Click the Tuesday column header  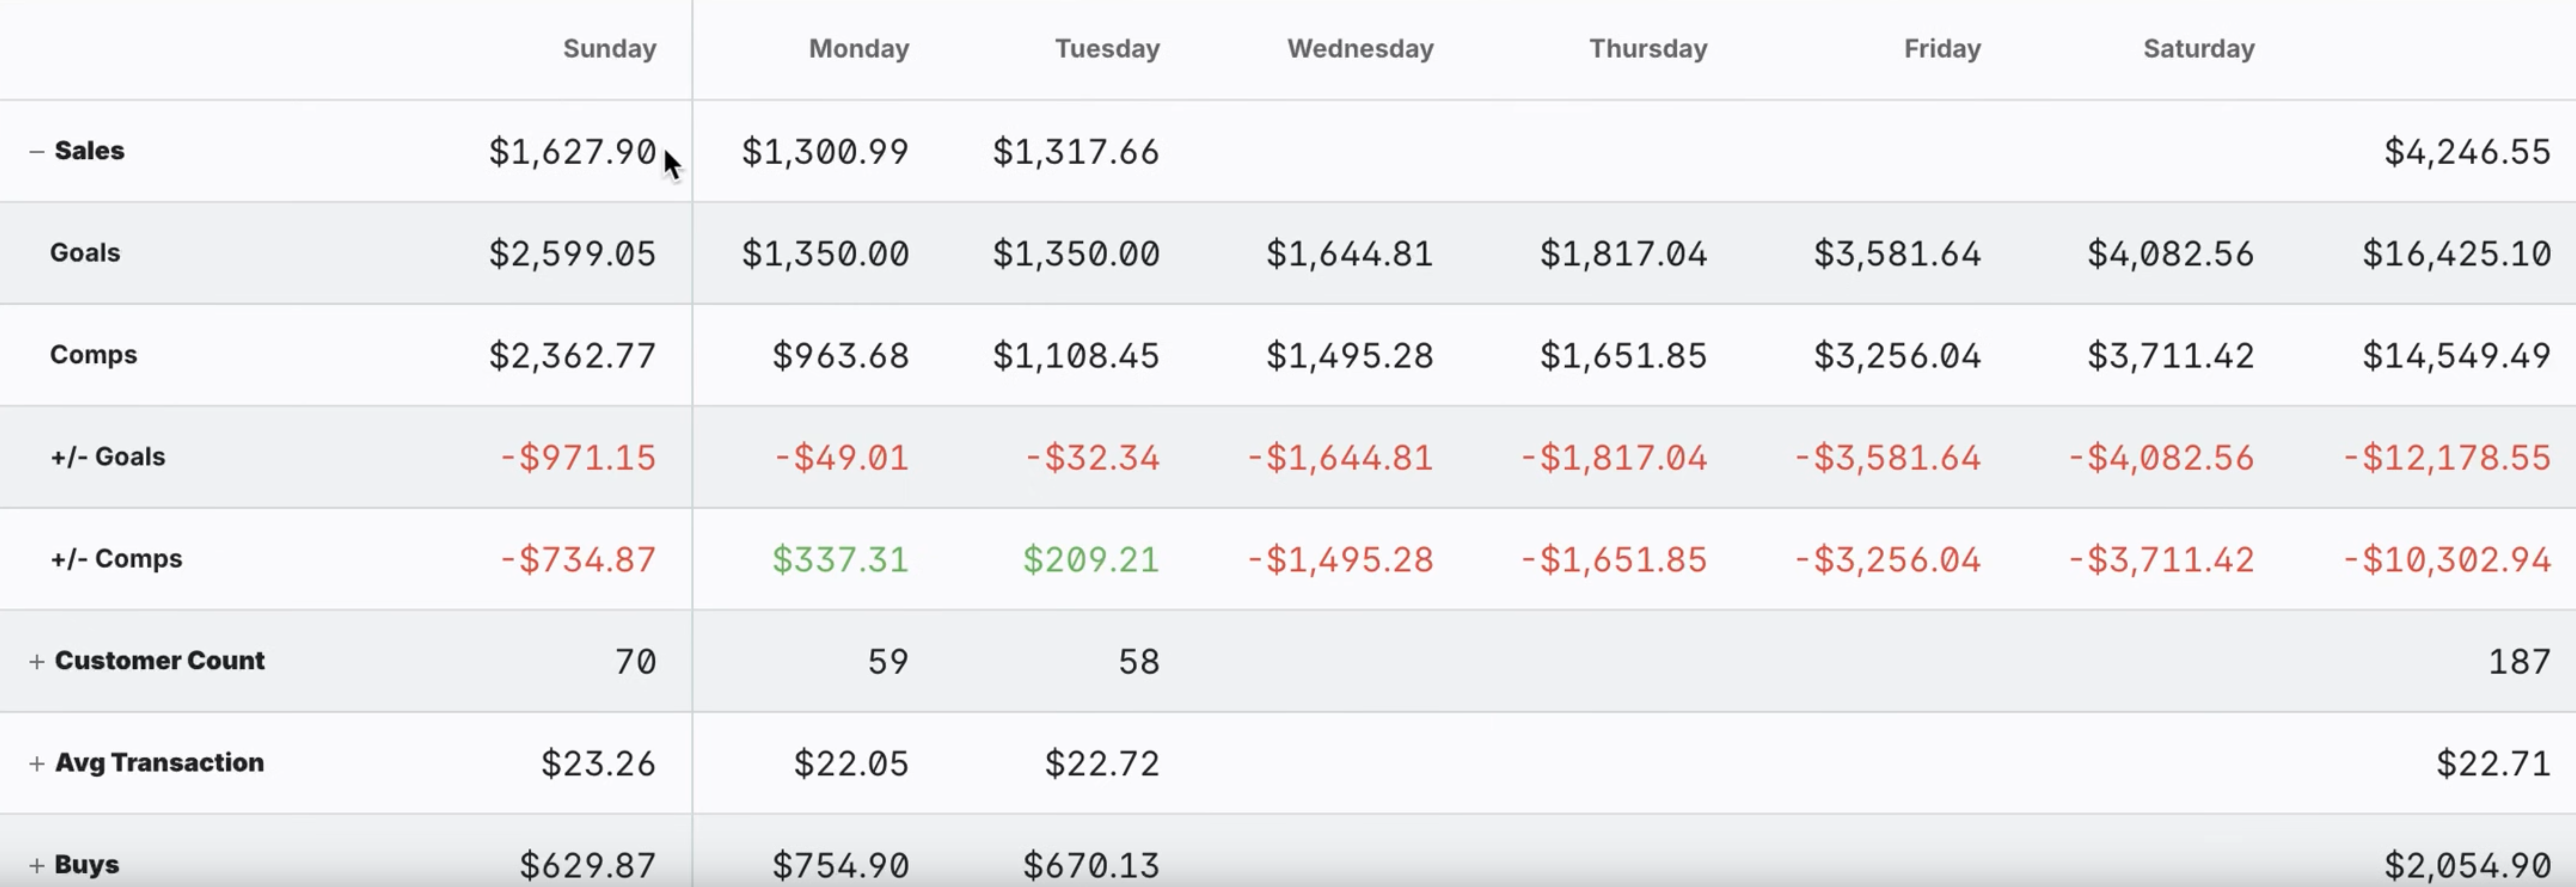tap(1107, 49)
